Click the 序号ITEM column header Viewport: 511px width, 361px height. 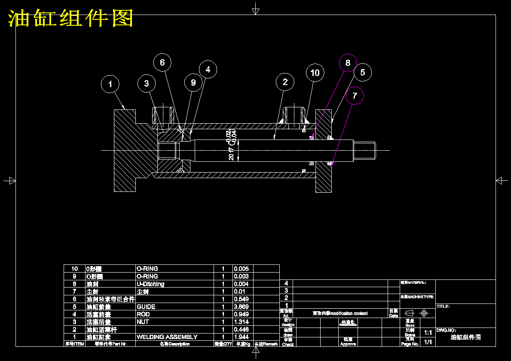coord(75,344)
